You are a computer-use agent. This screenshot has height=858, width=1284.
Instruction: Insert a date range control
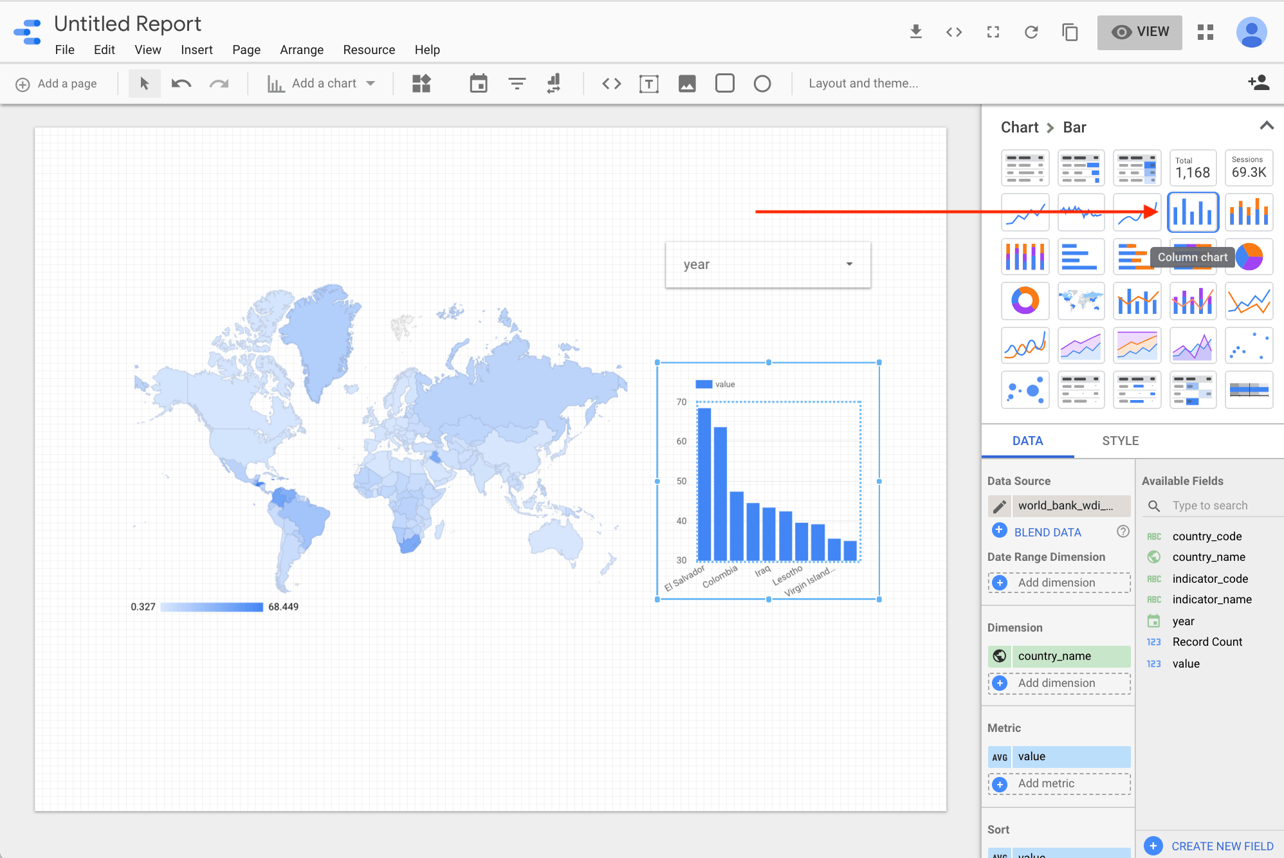[479, 84]
